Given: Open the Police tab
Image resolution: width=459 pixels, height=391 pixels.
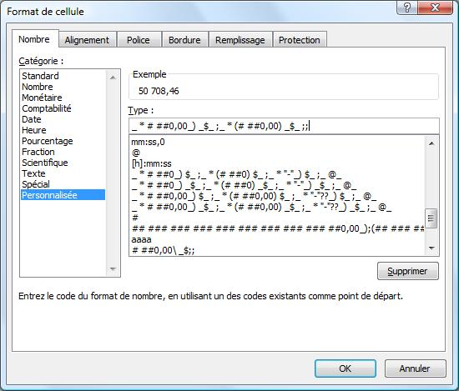Looking at the screenshot, I should 139,40.
